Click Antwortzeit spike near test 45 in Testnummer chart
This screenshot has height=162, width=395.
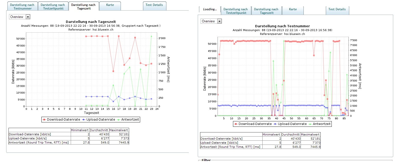[x=284, y=41]
